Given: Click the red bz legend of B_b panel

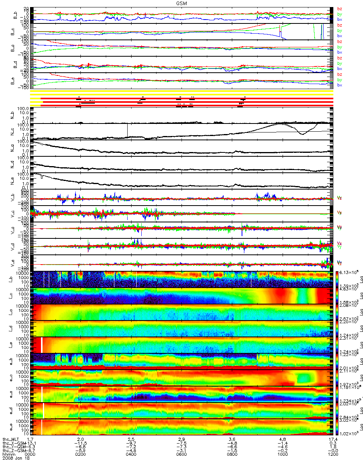Looking at the screenshot, I should click(340, 9).
